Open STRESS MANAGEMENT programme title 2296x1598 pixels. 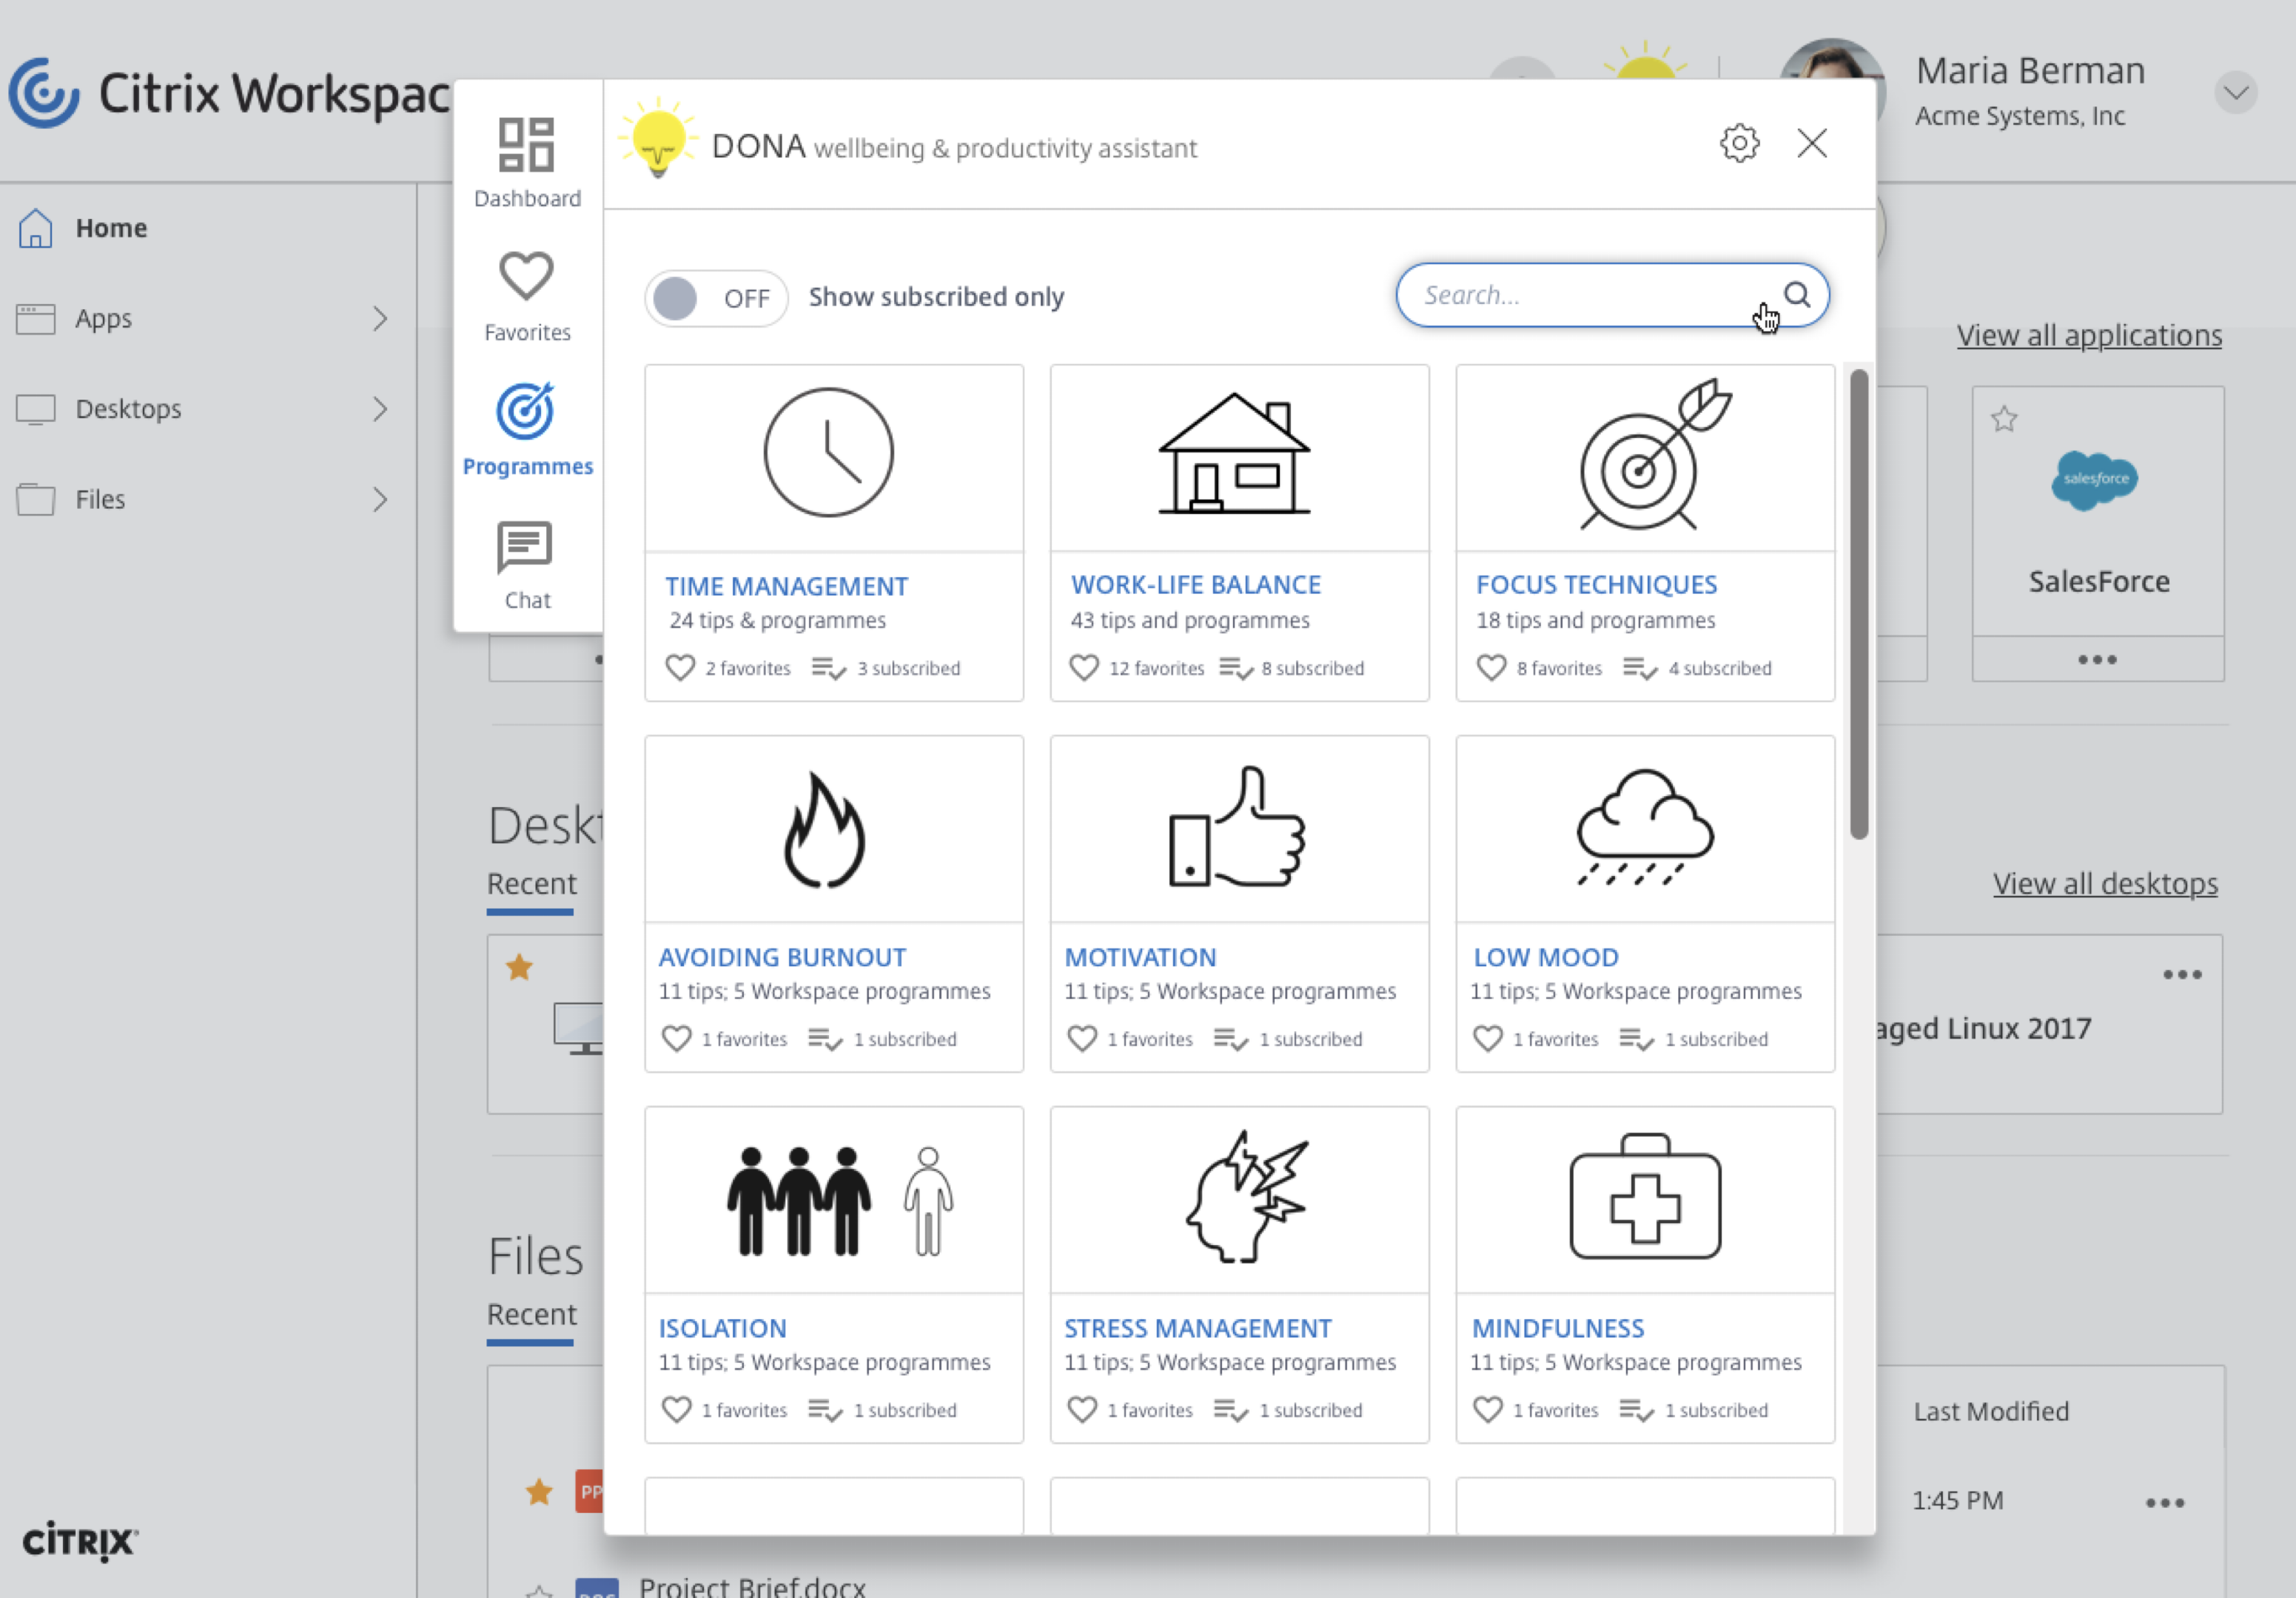pyautogui.click(x=1198, y=1328)
